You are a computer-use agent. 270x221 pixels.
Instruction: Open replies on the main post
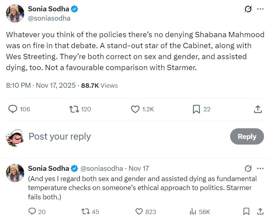pos(13,109)
